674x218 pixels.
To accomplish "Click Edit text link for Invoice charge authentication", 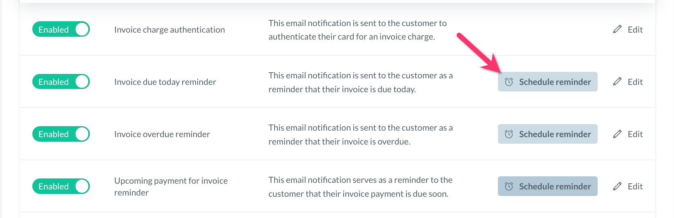I will [x=635, y=29].
